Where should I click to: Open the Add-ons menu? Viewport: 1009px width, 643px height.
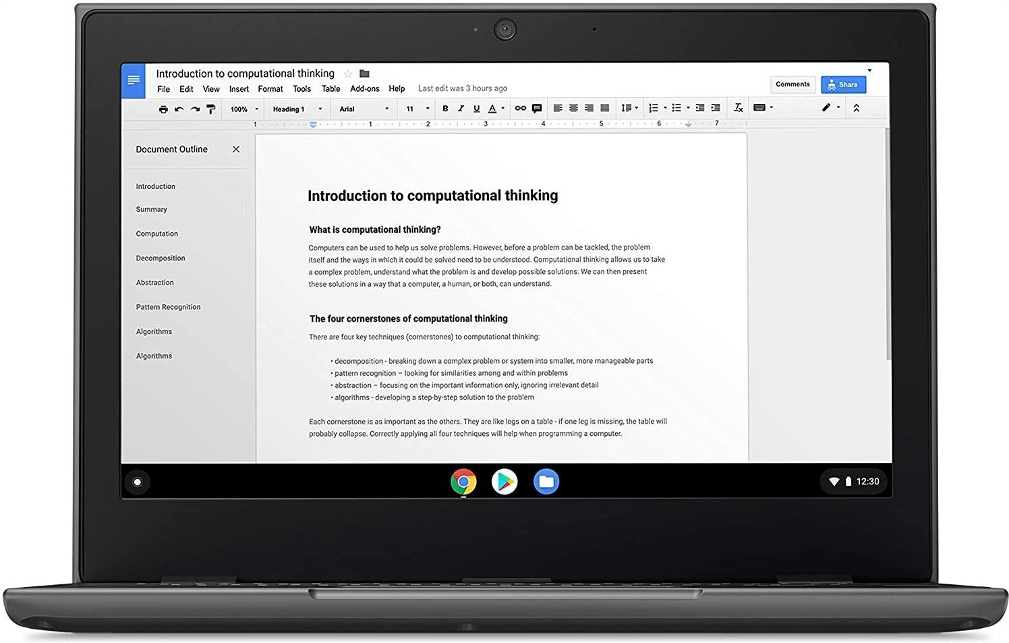[x=364, y=88]
